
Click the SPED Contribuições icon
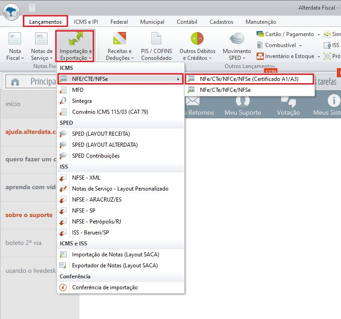tap(63, 156)
